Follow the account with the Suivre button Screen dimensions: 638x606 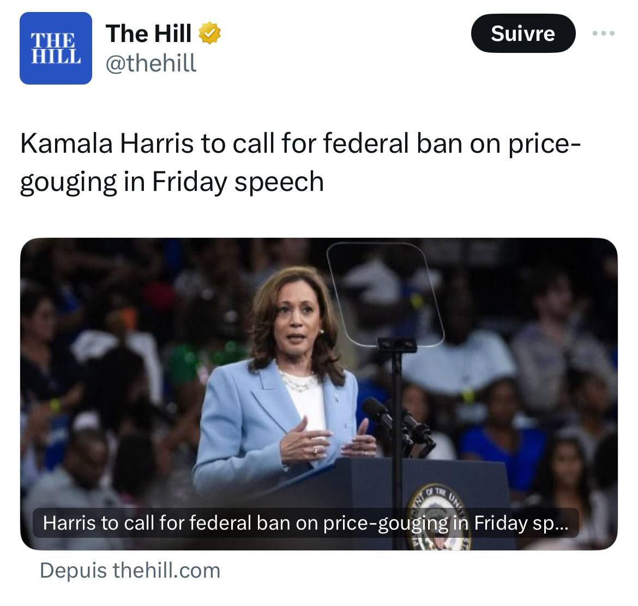(523, 33)
